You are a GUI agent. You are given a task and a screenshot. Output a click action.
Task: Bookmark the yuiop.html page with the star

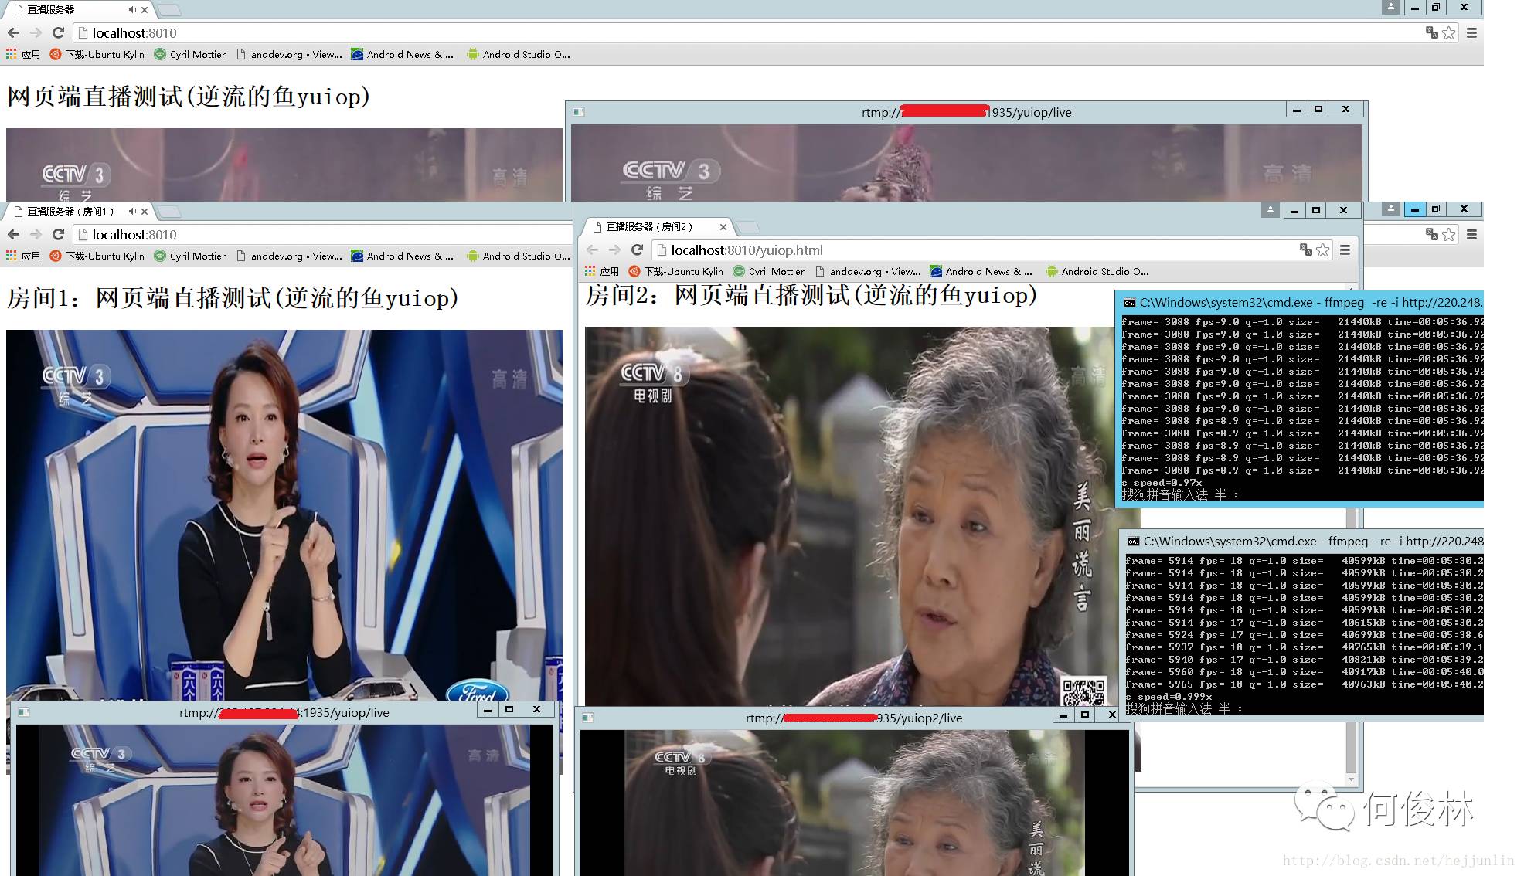pyautogui.click(x=1323, y=250)
